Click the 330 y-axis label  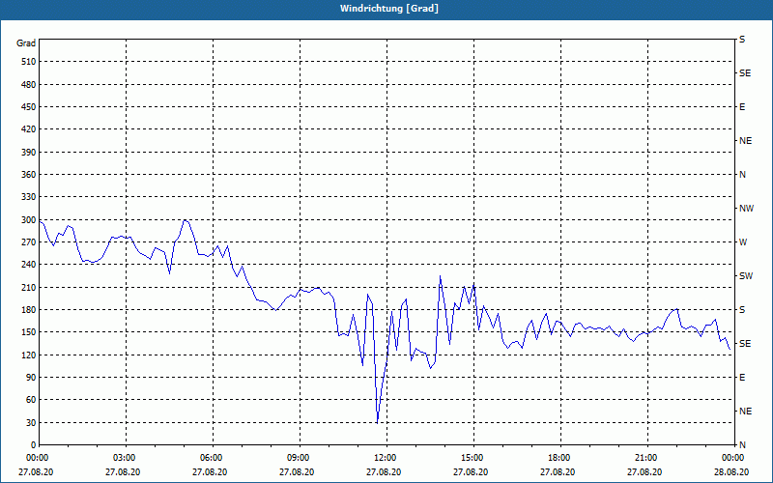(29, 197)
